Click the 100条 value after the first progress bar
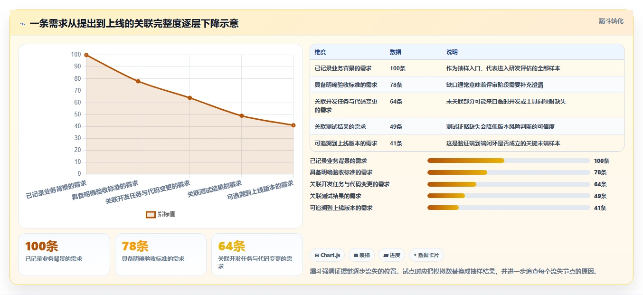 601,161
